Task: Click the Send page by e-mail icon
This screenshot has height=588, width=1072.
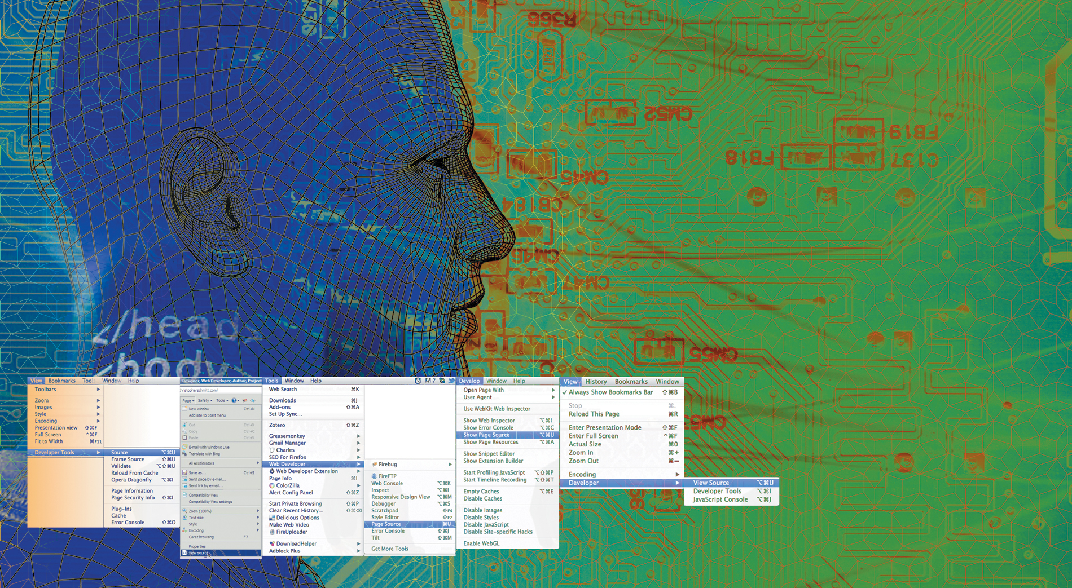Action: [184, 479]
